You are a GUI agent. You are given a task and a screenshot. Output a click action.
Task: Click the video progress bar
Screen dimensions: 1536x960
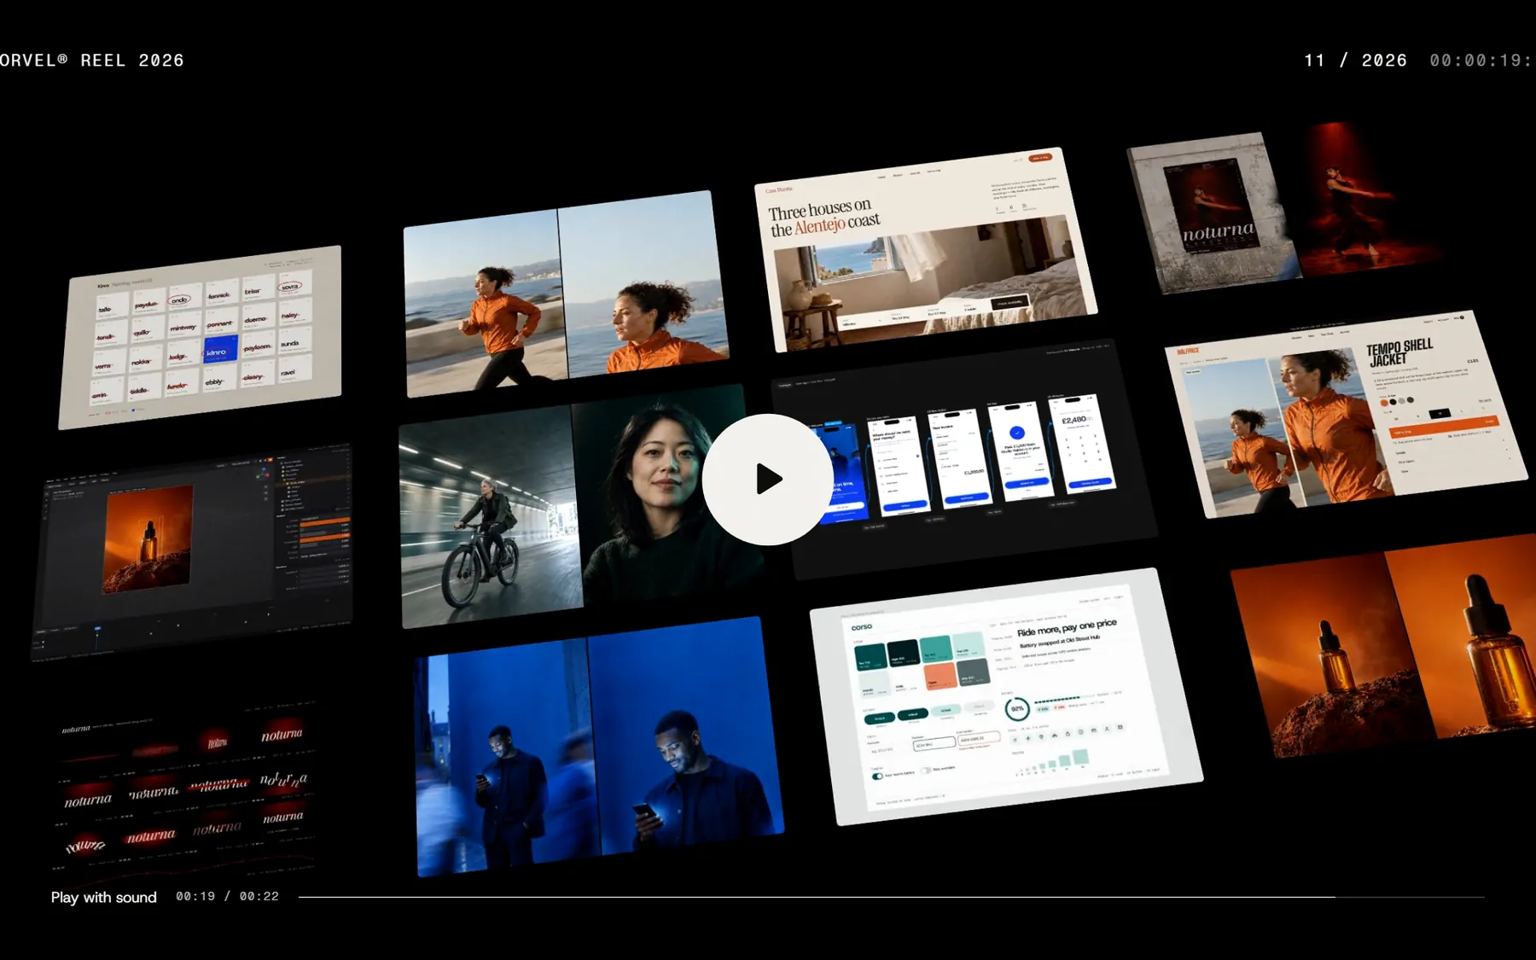(x=892, y=897)
